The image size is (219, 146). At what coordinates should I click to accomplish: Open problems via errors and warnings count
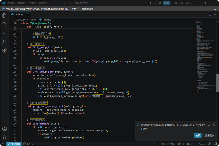click(28, 144)
